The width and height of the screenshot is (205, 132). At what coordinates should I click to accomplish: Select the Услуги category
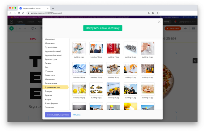tap(48, 99)
